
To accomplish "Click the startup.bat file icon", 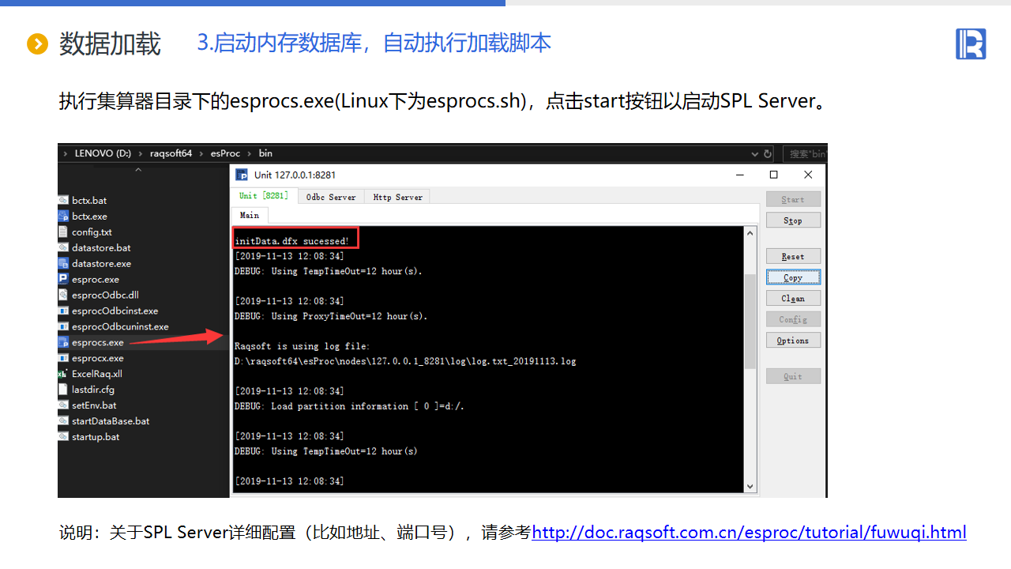I will [63, 437].
